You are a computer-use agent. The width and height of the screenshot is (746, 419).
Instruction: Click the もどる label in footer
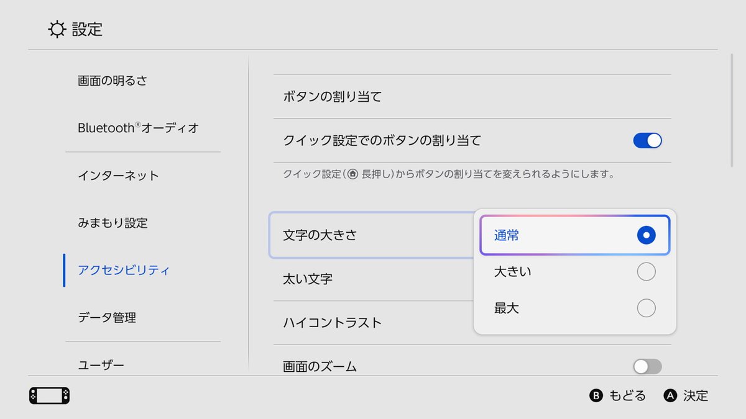pos(627,395)
